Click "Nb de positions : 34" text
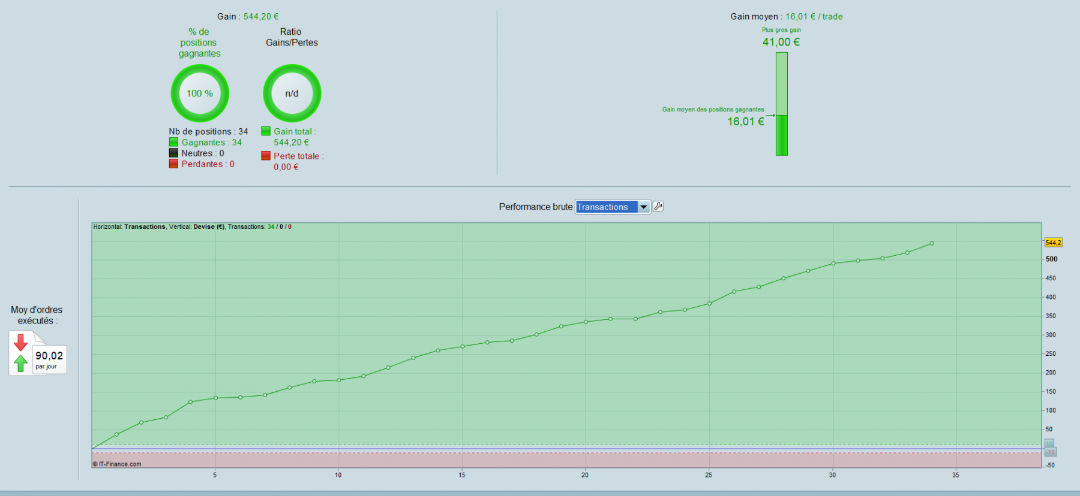The height and width of the screenshot is (496, 1080). tap(208, 131)
